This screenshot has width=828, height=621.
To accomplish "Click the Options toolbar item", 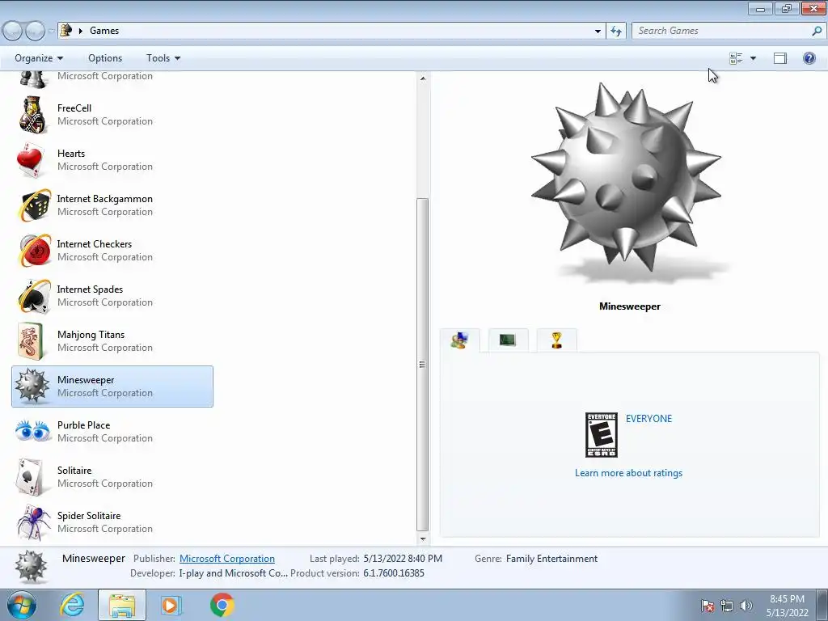I will click(105, 58).
